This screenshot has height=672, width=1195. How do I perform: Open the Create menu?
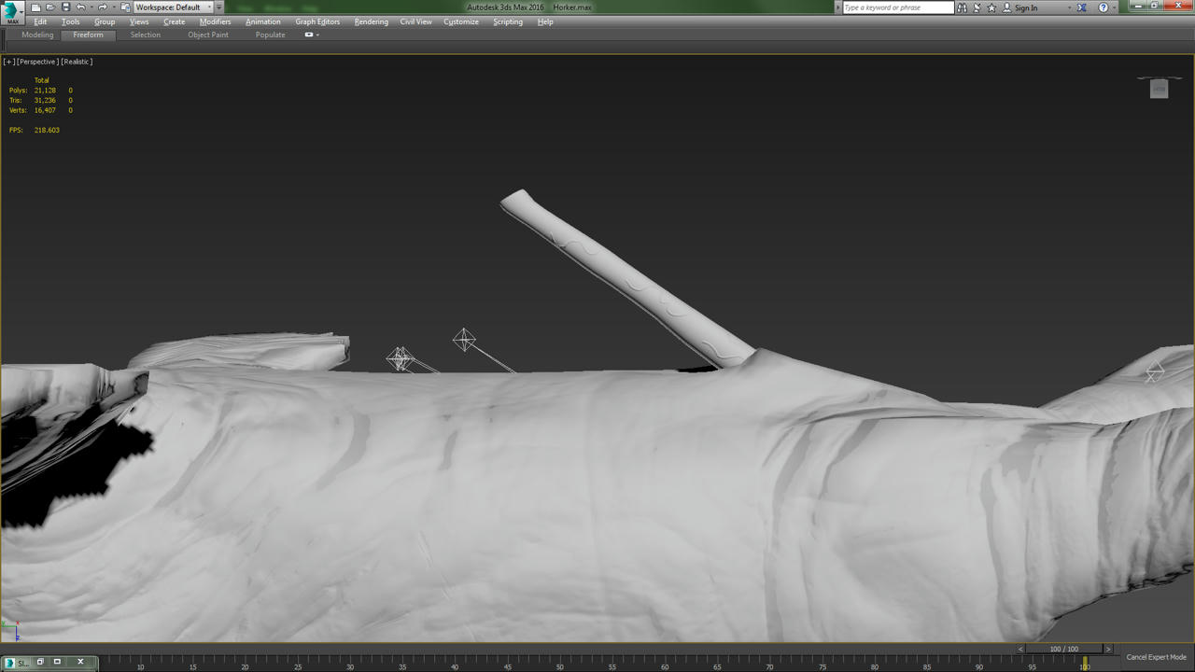(x=175, y=21)
